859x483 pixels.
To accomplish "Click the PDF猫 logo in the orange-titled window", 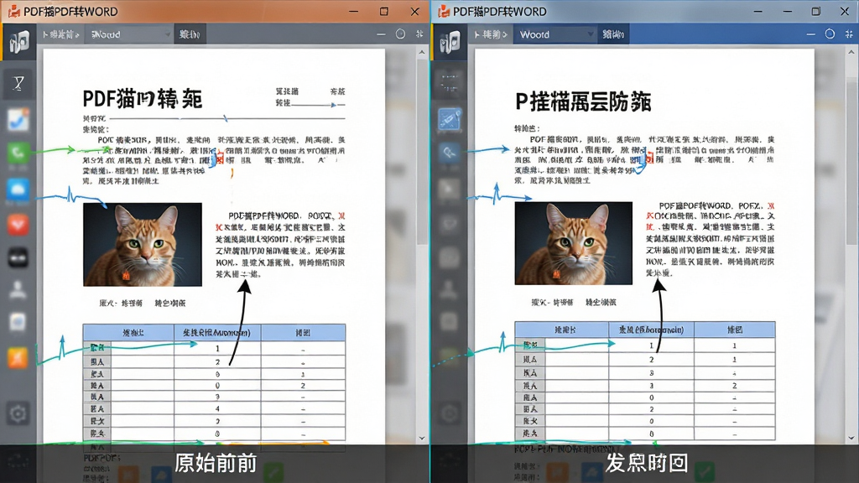I will tap(20, 42).
